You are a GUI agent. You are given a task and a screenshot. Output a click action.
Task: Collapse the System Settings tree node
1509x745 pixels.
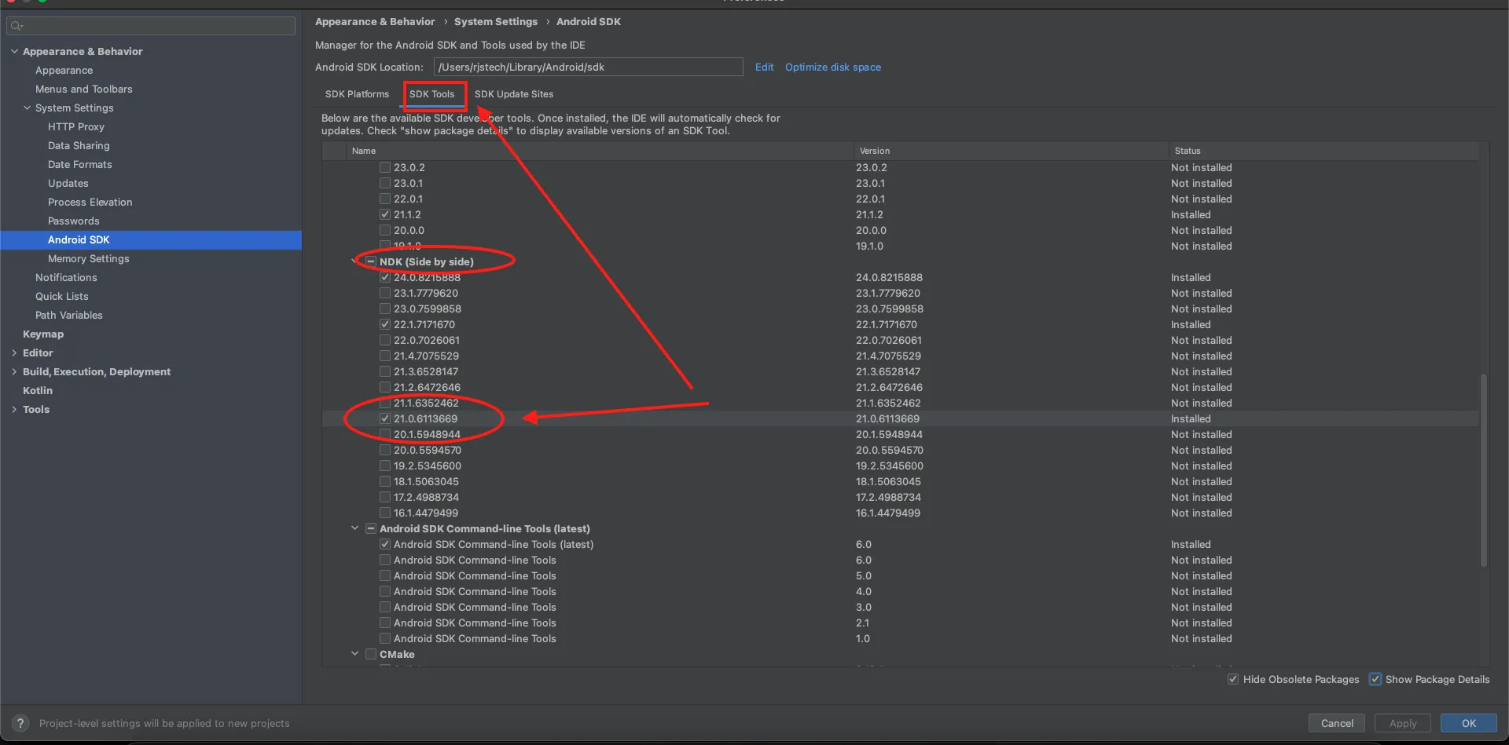pyautogui.click(x=27, y=108)
